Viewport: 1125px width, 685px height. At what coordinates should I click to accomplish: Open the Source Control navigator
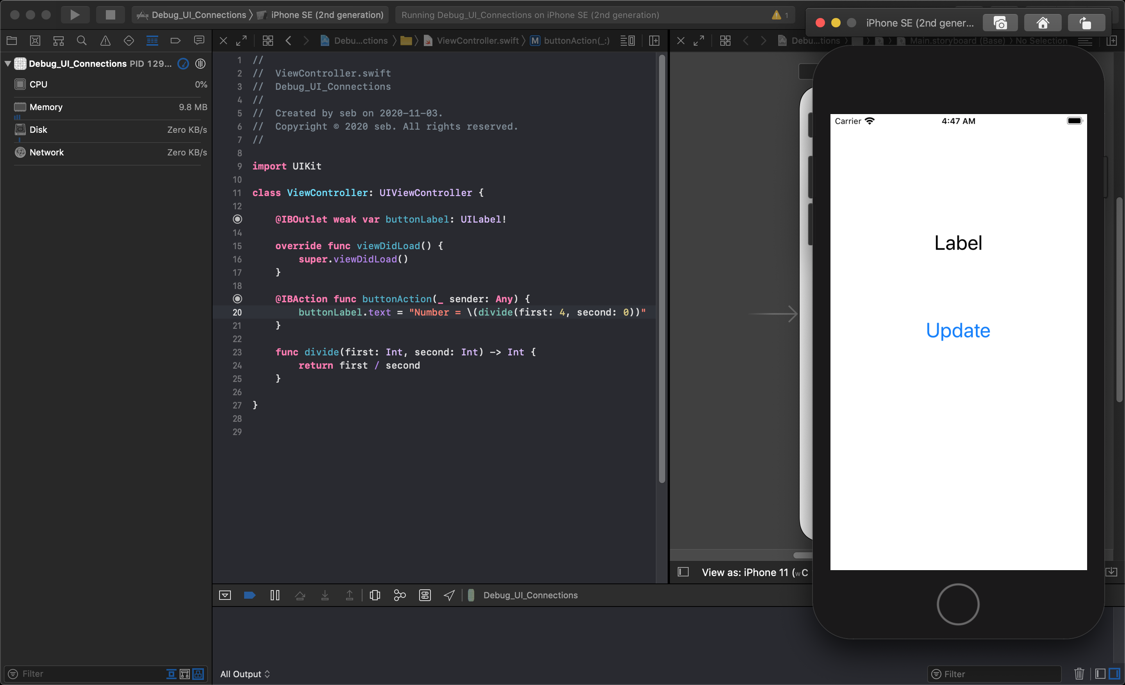coord(35,41)
